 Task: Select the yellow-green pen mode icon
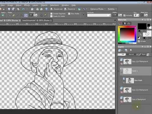point(14,16)
